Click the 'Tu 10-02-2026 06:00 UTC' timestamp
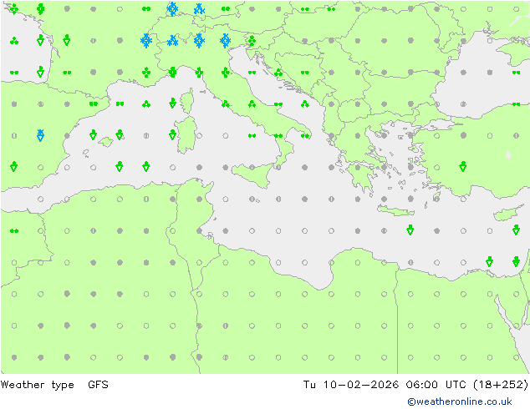This screenshot has height=409, width=530. (x=384, y=384)
